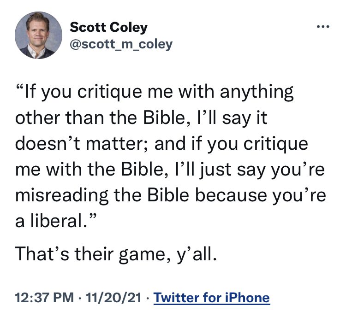Open the @scott_m_coley handle

(121, 45)
